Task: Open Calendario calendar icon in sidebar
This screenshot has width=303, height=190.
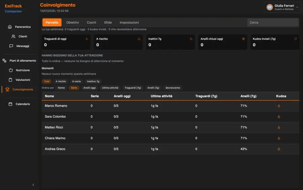Action: (x=10, y=104)
